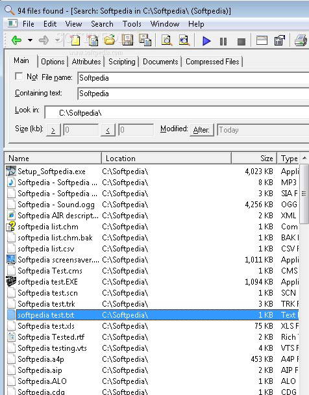
Task: Open the Tools menu
Action: [132, 24]
